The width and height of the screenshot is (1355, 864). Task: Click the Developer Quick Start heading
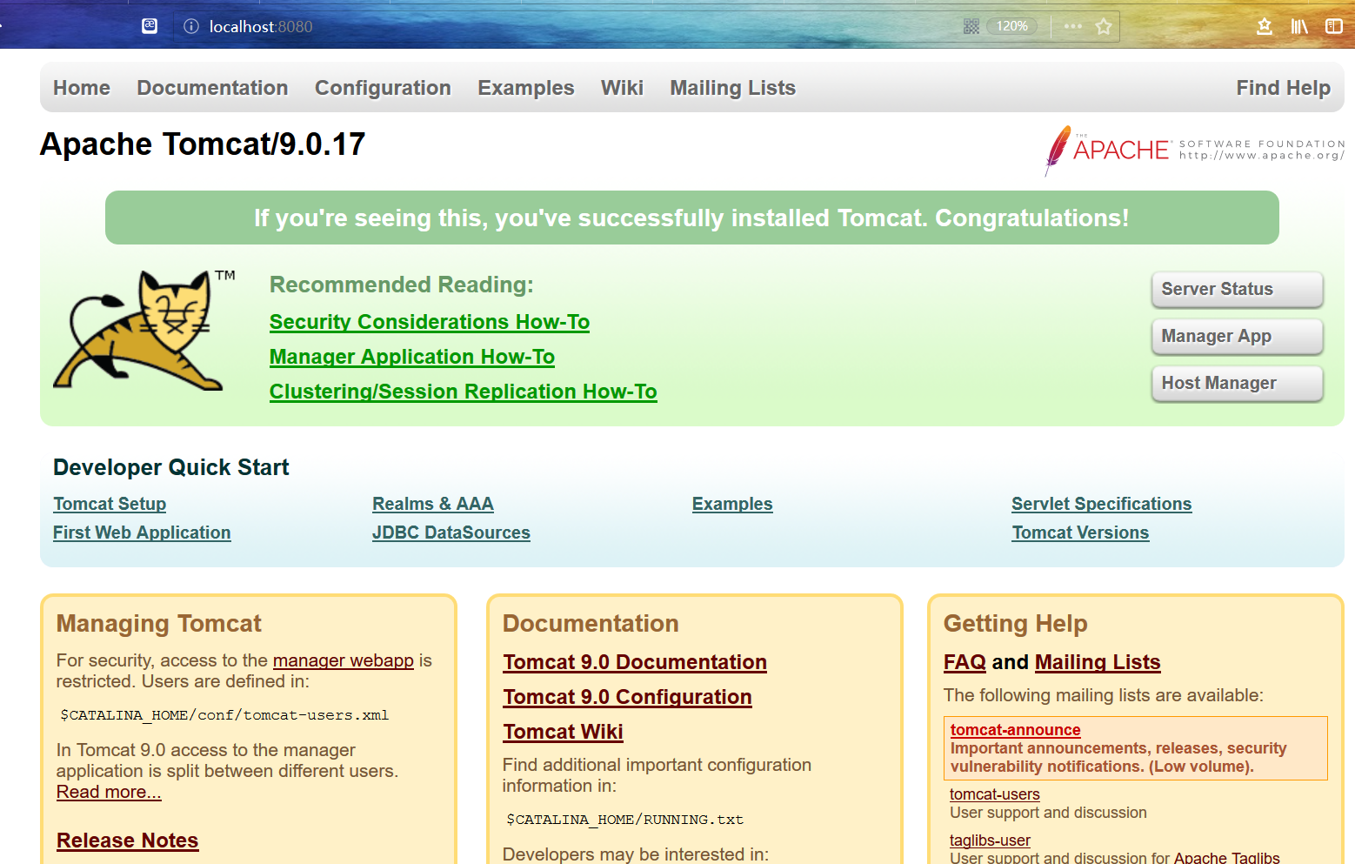tap(171, 467)
